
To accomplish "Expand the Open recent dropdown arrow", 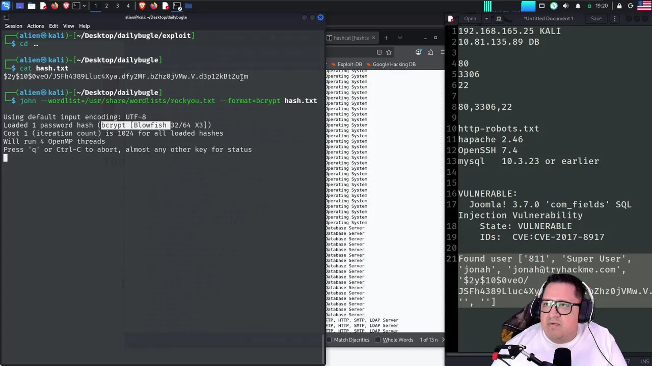I will [x=486, y=19].
